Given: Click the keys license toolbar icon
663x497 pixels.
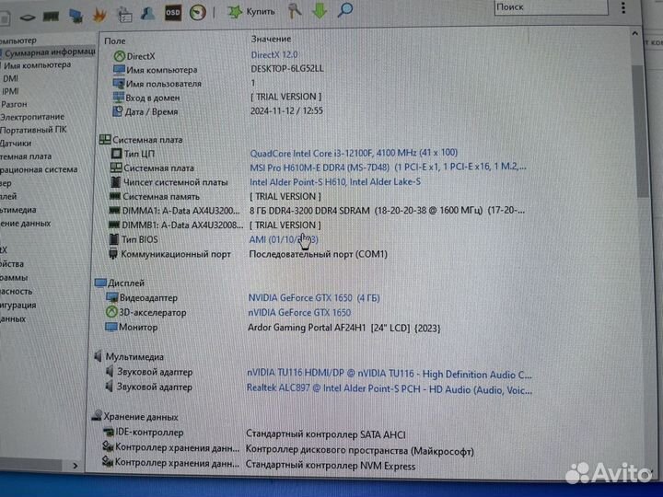Looking at the screenshot, I should click(x=295, y=10).
